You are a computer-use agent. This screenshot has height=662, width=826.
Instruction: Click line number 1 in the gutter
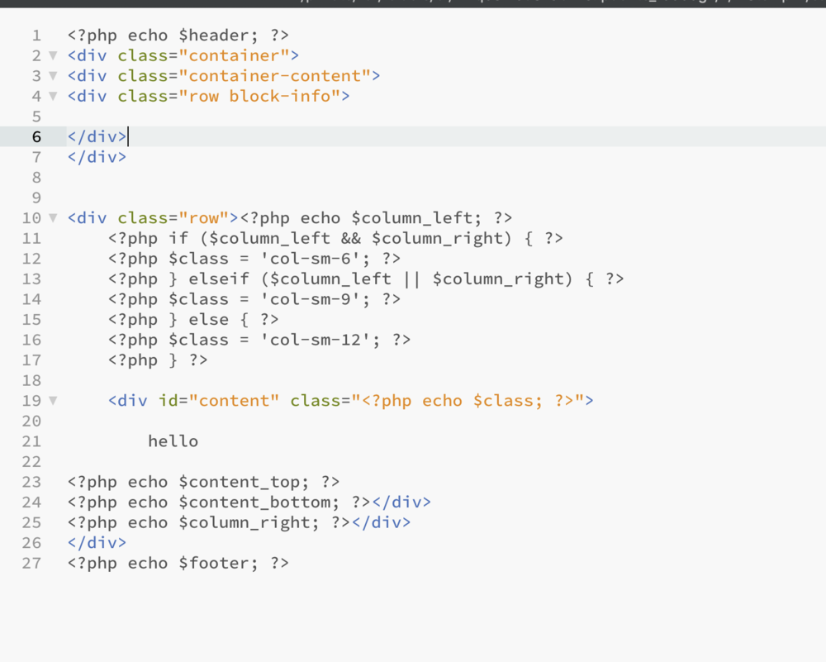pos(36,36)
